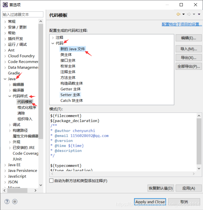Screen dimensions: 203x210
Task: Click 恢复默认值(D) button
Action: tap(161, 188)
